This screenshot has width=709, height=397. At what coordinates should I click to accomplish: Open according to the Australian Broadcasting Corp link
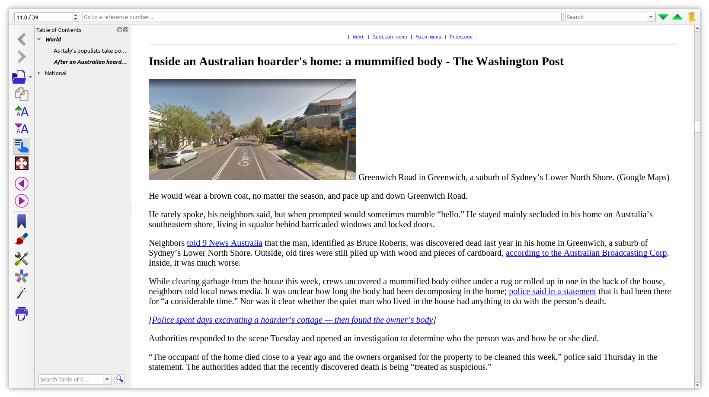point(586,253)
